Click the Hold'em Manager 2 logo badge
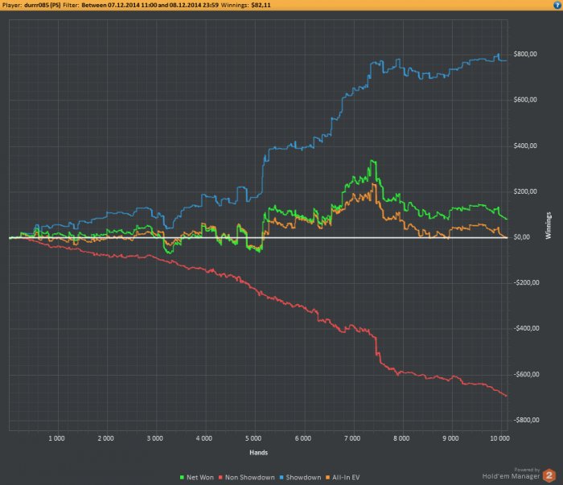The height and width of the screenshot is (485, 563). 549,475
